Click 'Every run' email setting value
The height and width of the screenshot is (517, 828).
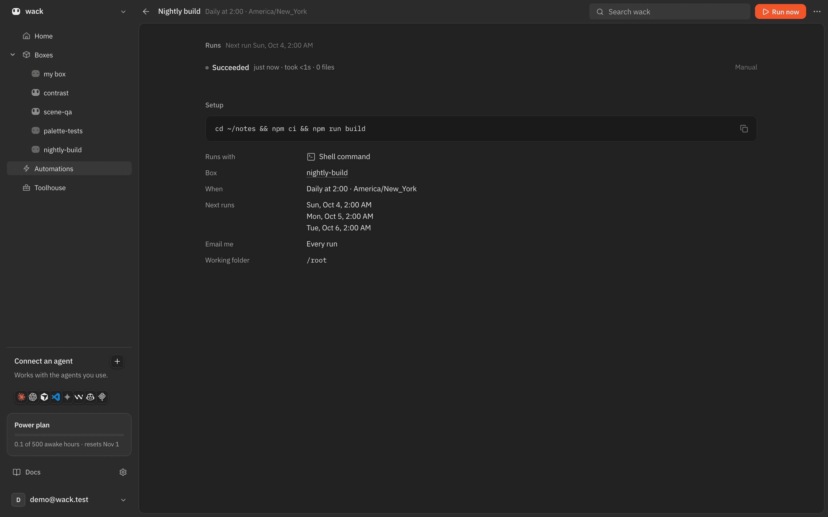[x=322, y=244]
